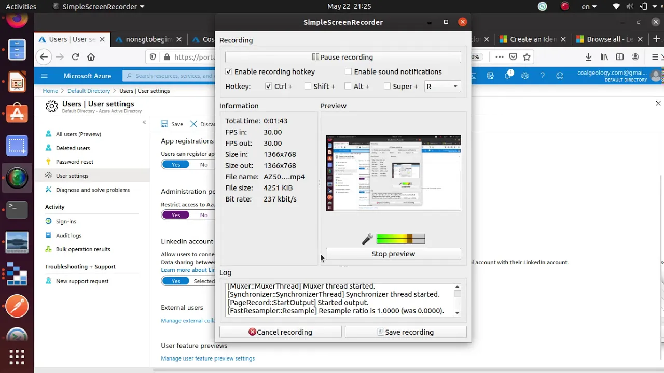Open Ubuntu Software from the dock
Image resolution: width=664 pixels, height=373 pixels.
tap(17, 114)
